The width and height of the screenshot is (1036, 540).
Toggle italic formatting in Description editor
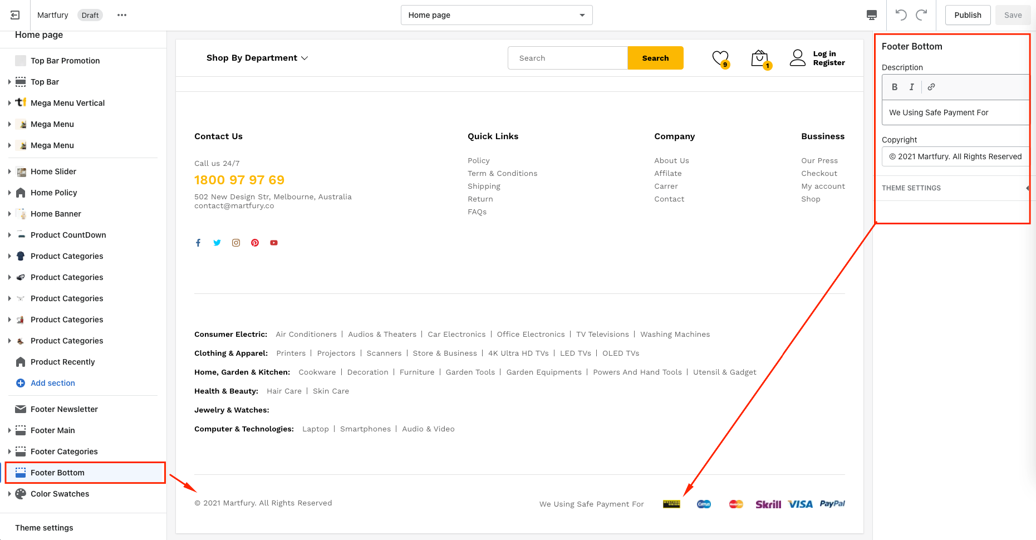coord(911,87)
